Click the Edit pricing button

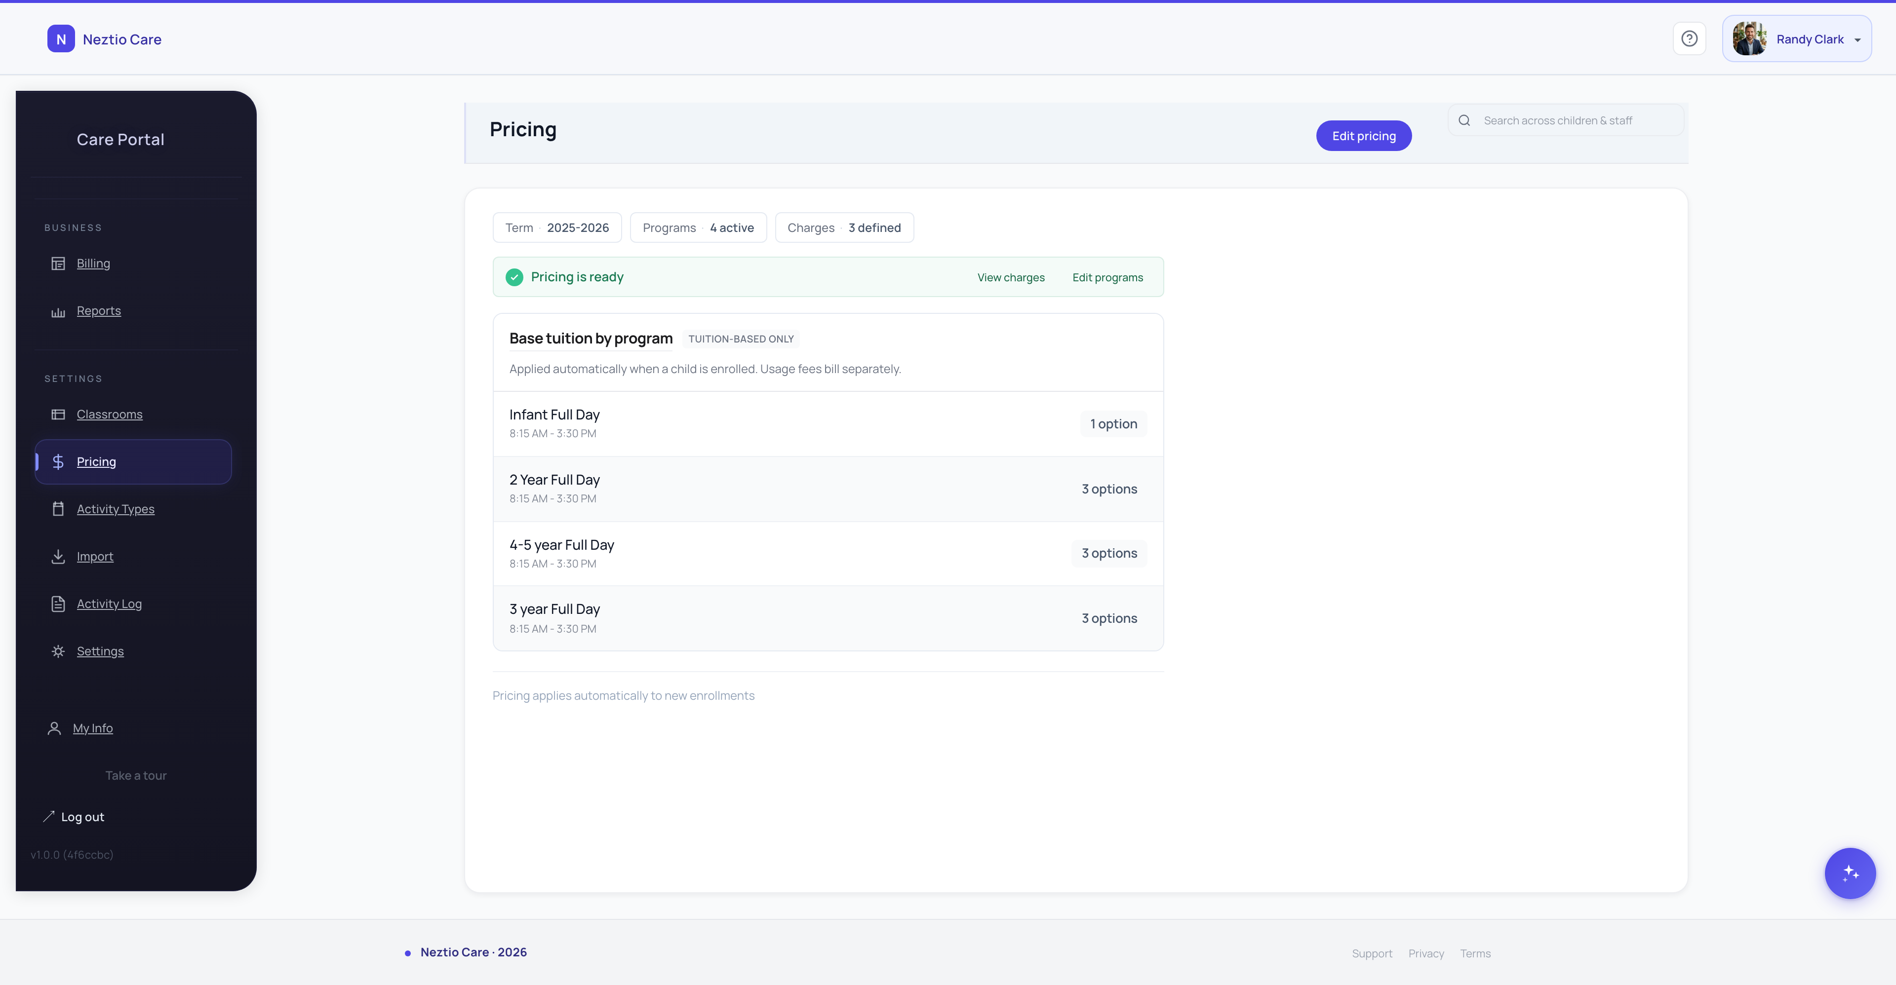tap(1364, 135)
